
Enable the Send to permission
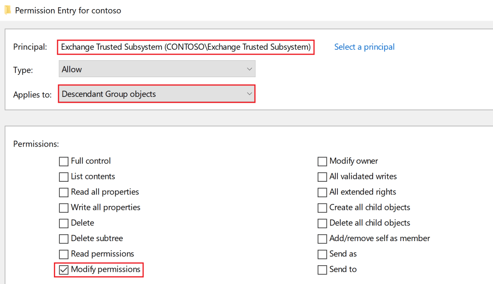(x=322, y=270)
